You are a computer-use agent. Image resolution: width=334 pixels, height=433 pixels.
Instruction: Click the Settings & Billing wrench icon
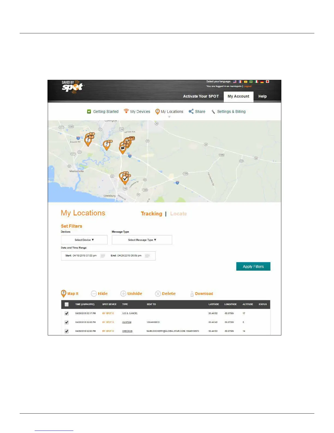(x=213, y=112)
